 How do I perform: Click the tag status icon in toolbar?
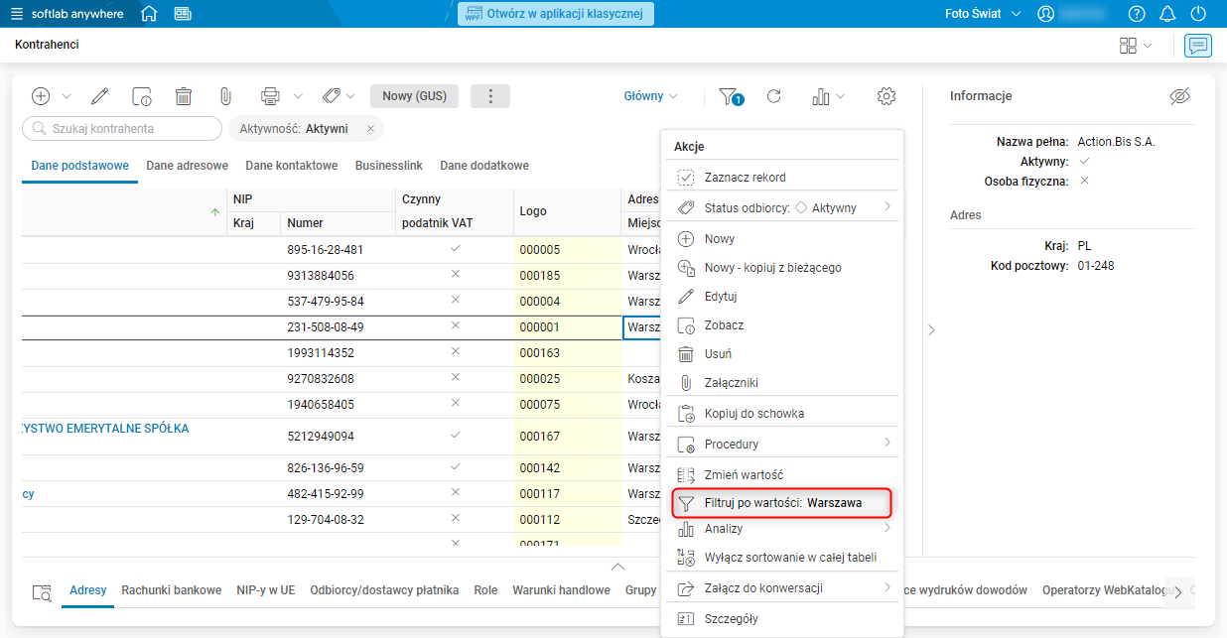point(332,96)
